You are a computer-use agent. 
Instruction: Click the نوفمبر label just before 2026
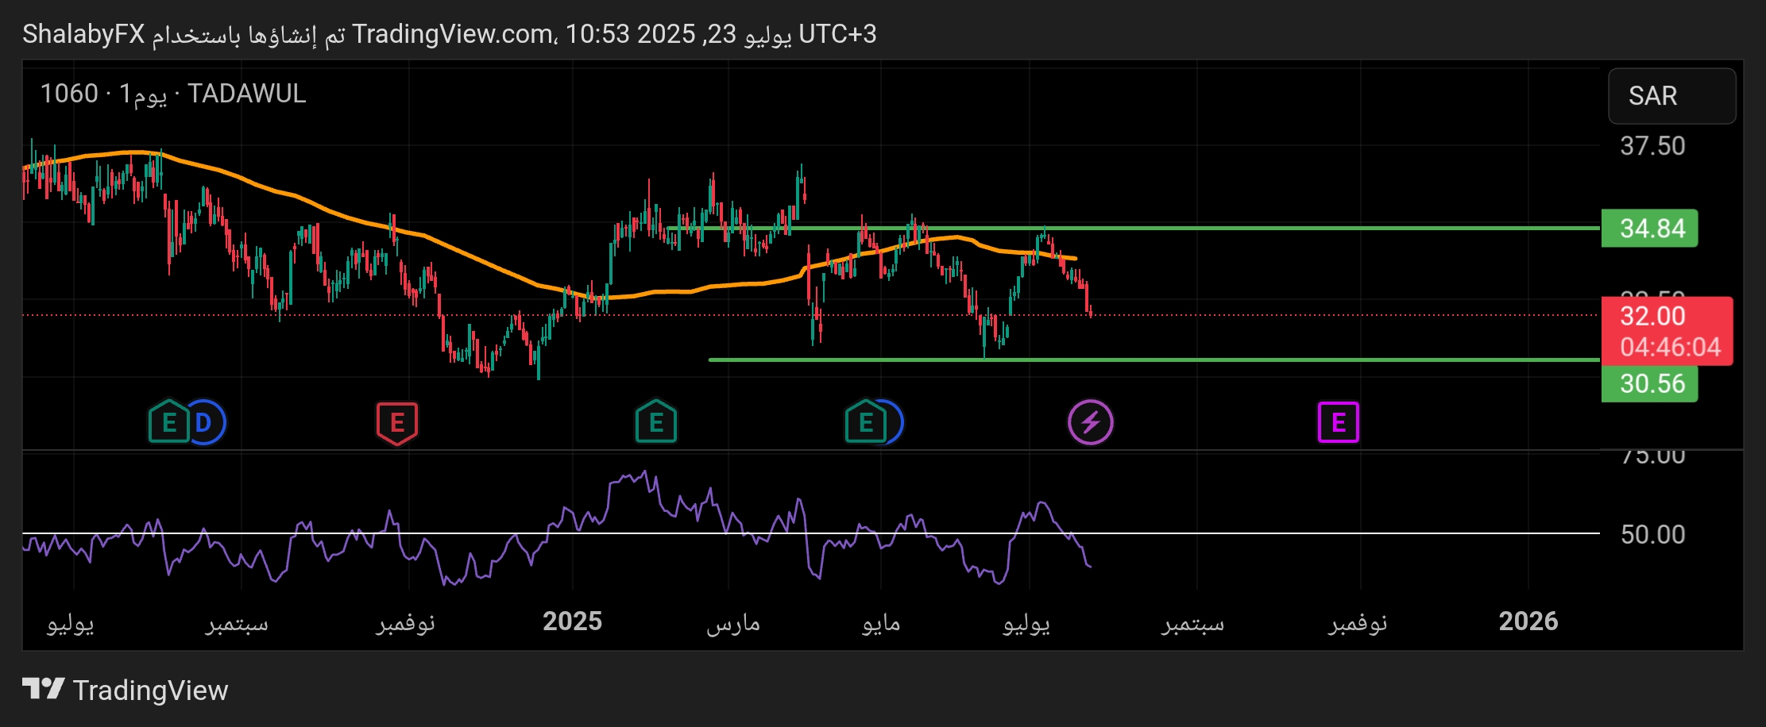point(1358,623)
